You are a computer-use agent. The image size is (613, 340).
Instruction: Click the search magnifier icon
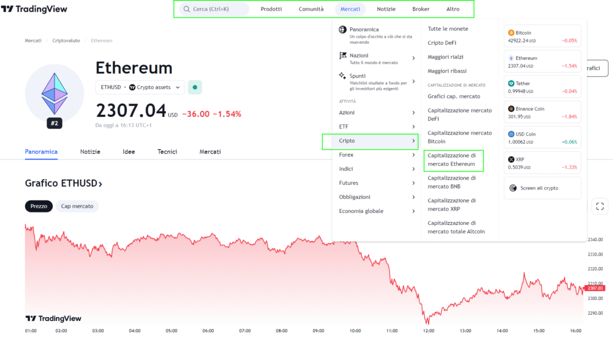pyautogui.click(x=187, y=9)
